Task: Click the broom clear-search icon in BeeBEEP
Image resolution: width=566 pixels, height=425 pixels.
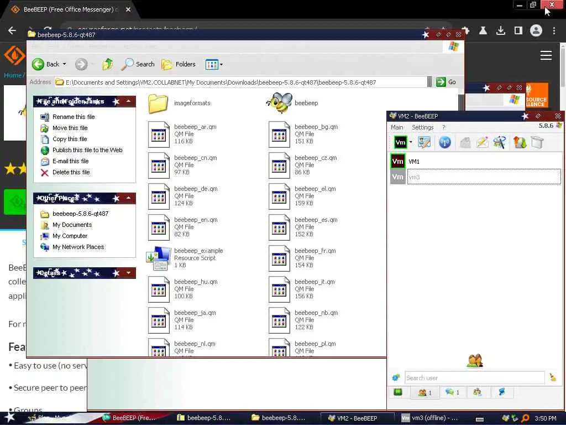Action: pyautogui.click(x=553, y=377)
